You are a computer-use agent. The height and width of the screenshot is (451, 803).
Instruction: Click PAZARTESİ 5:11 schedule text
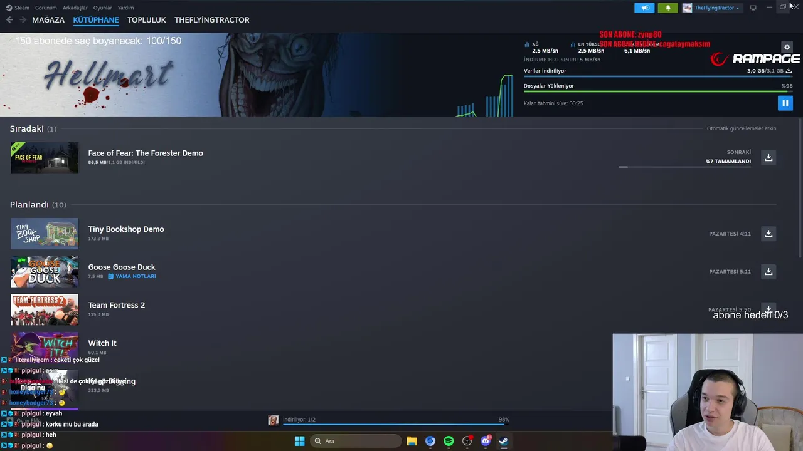point(730,272)
